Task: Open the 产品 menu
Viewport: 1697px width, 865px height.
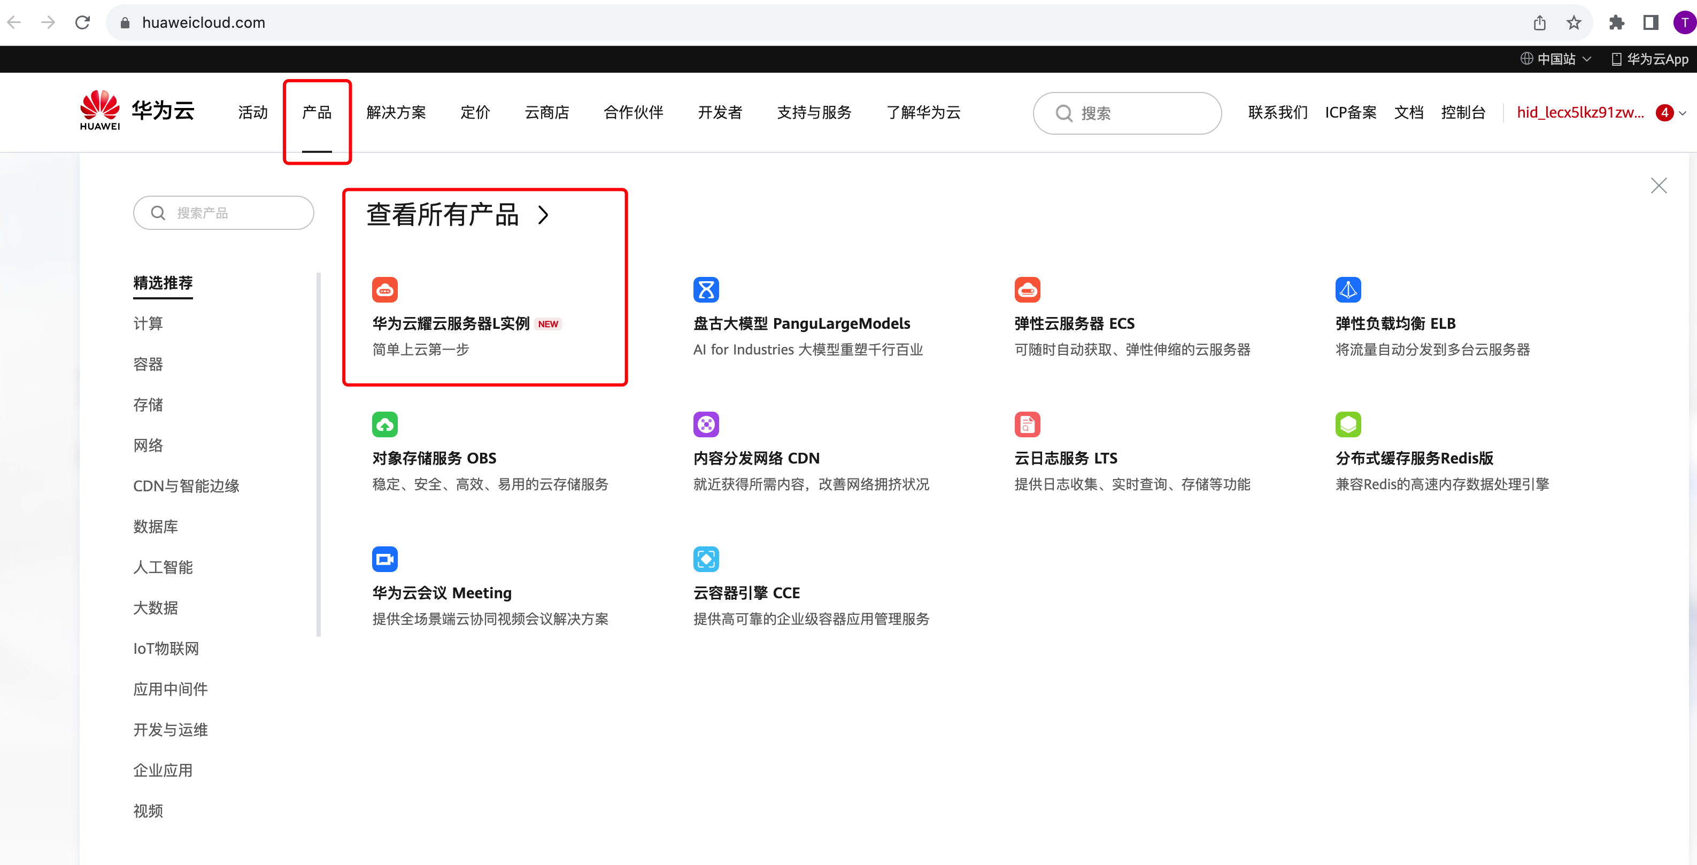Action: click(317, 113)
